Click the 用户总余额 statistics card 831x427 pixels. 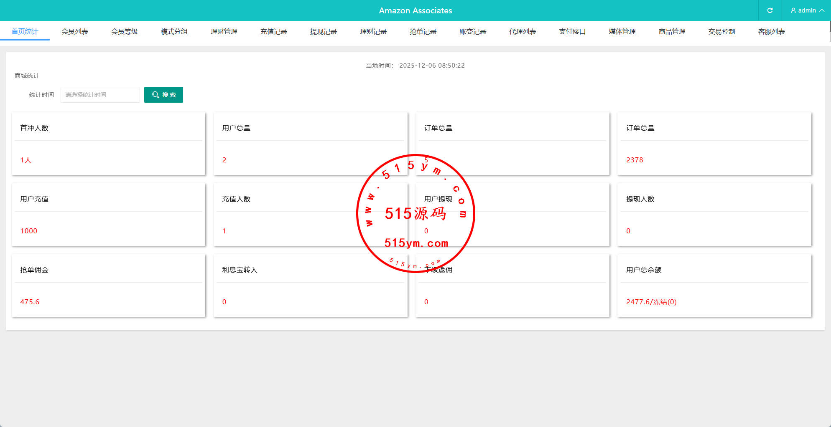pos(714,286)
